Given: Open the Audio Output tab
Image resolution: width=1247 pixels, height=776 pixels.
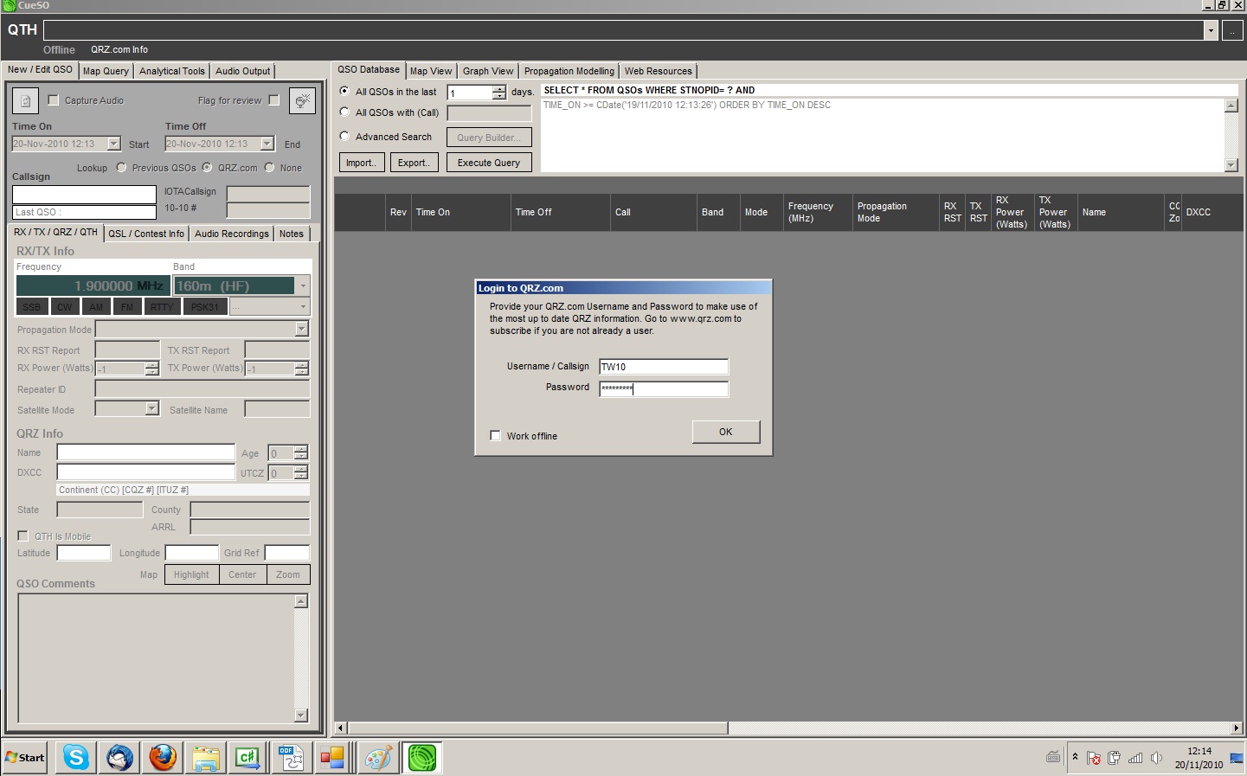Looking at the screenshot, I should (x=242, y=71).
